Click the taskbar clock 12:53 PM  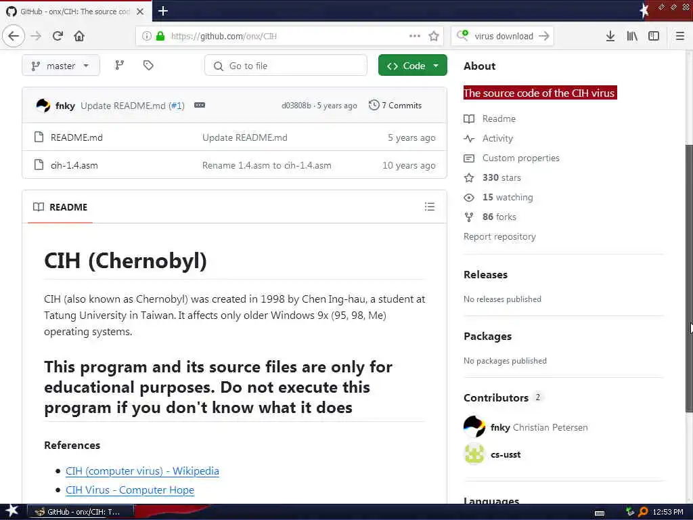[668, 512]
